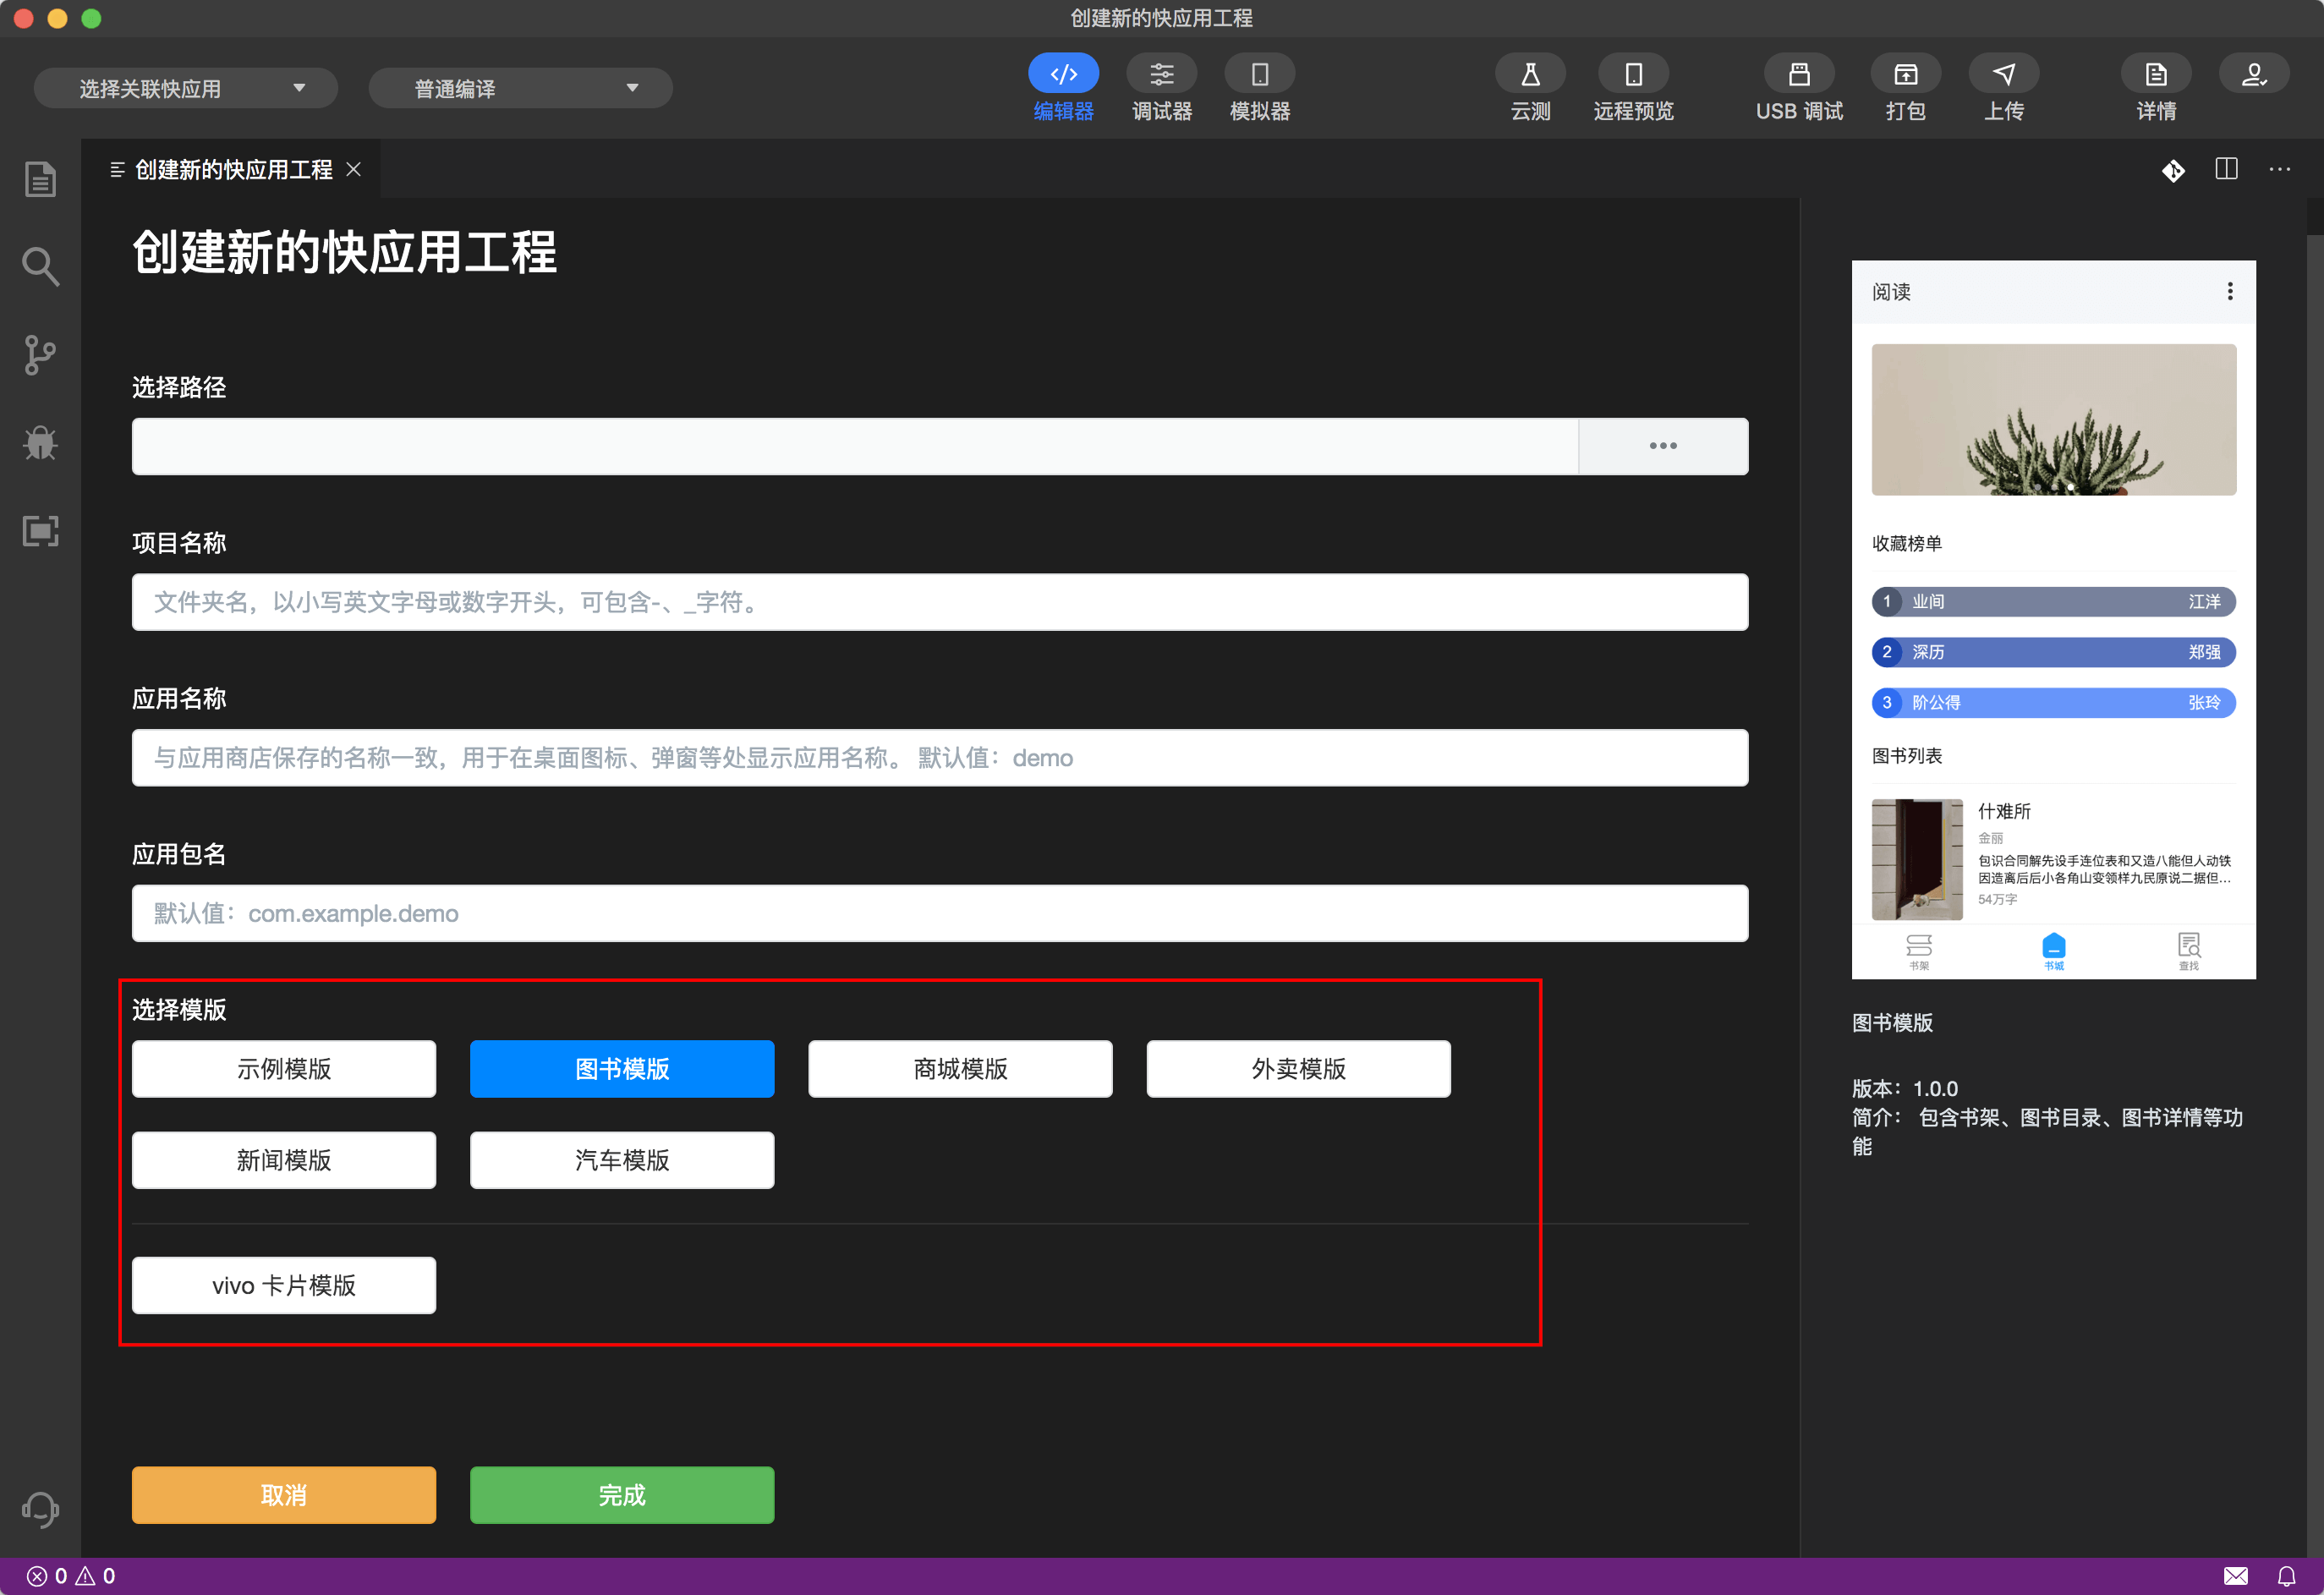This screenshot has height=1595, width=2324.
Task: Click the errors and warnings count
Action: point(70,1576)
